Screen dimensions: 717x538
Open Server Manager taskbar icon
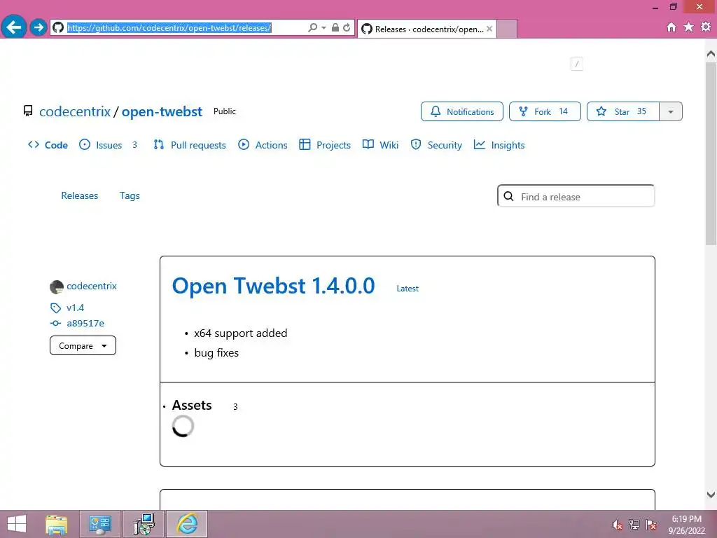click(x=100, y=524)
